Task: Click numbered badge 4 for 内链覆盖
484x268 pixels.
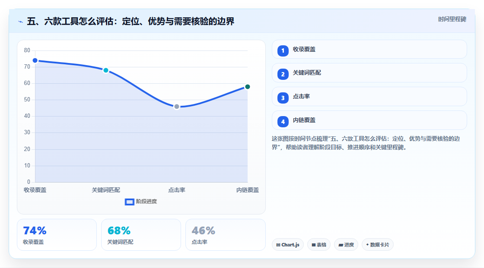Action: click(x=283, y=122)
